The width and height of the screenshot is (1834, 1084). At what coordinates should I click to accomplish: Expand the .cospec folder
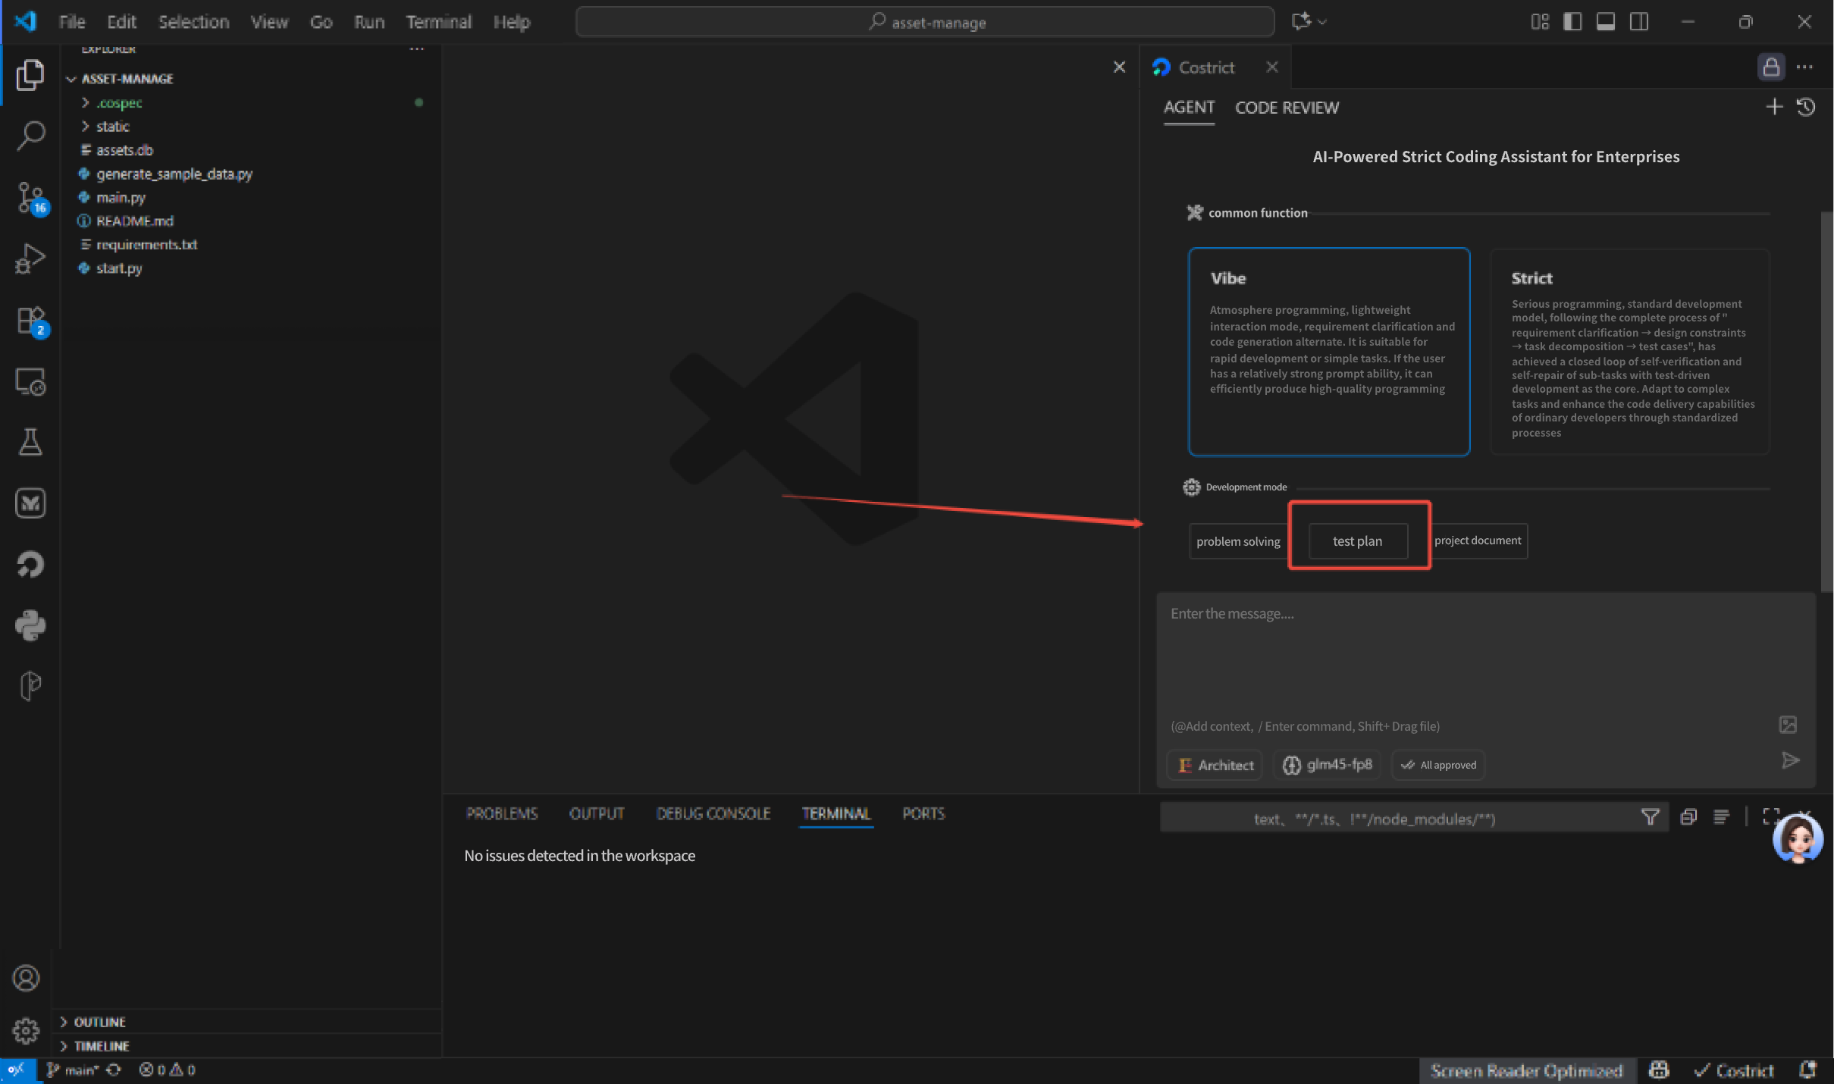coord(119,103)
